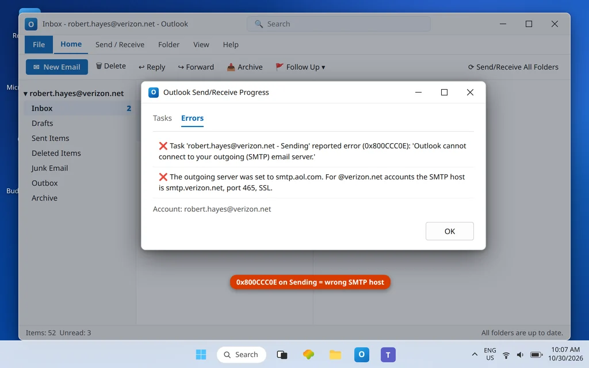
Task: Maximize the Send/Receive Progress dialog
Action: click(444, 93)
